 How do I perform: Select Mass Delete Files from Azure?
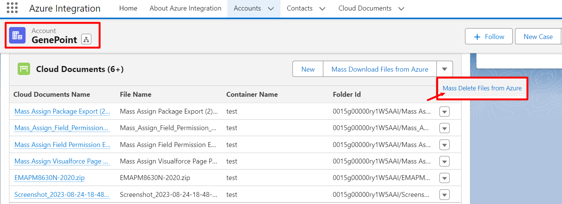tap(482, 88)
